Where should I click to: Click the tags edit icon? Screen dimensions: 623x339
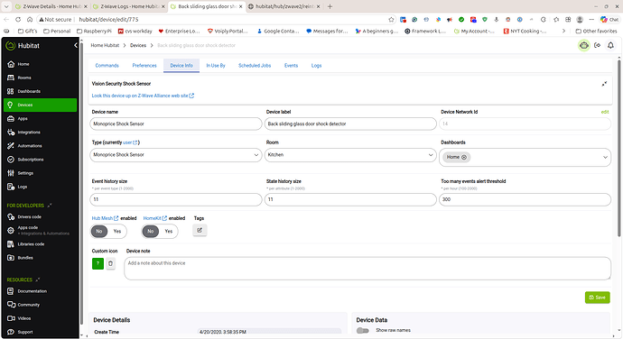[x=200, y=230]
